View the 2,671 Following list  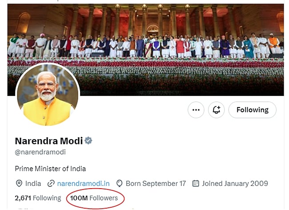coord(38,198)
